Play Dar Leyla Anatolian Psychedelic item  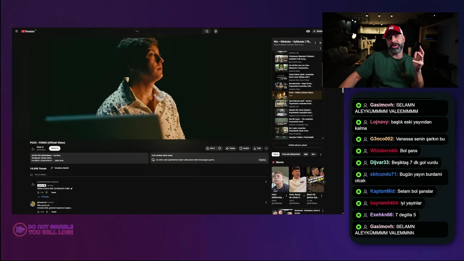point(297,130)
